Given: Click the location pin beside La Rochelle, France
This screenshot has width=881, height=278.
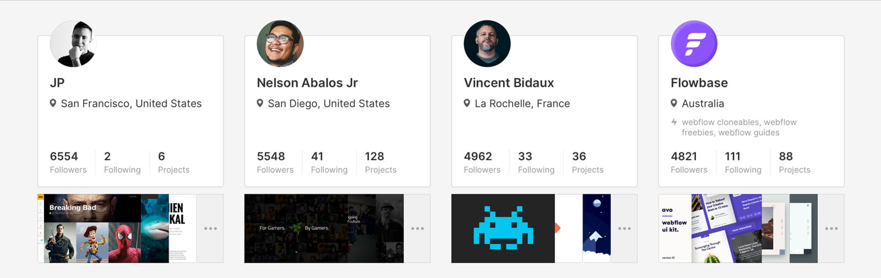Looking at the screenshot, I should coord(467,103).
